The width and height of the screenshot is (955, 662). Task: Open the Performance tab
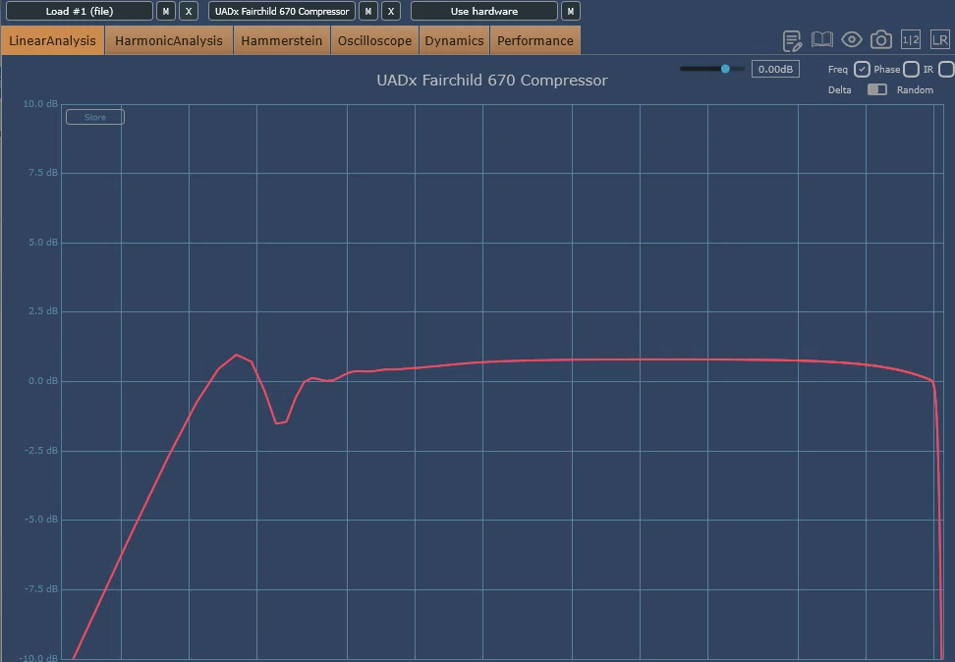point(534,41)
